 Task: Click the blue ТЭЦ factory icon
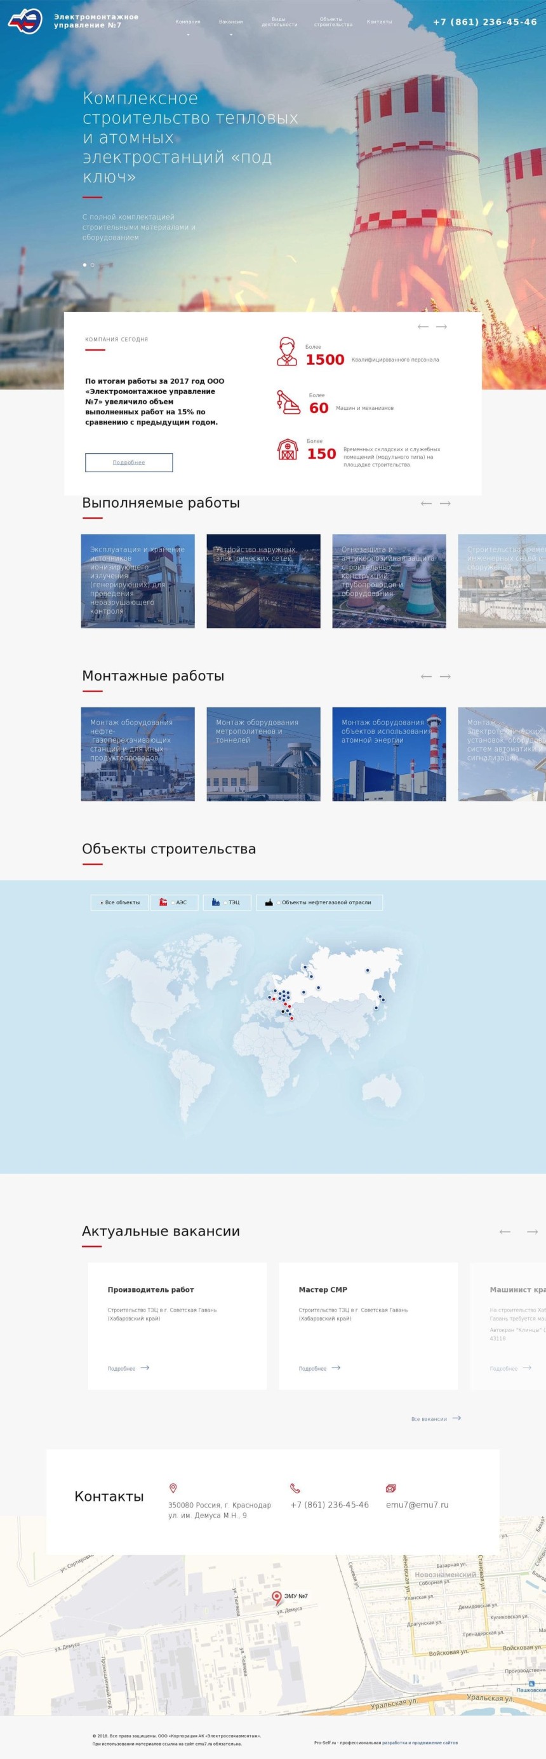click(x=216, y=902)
